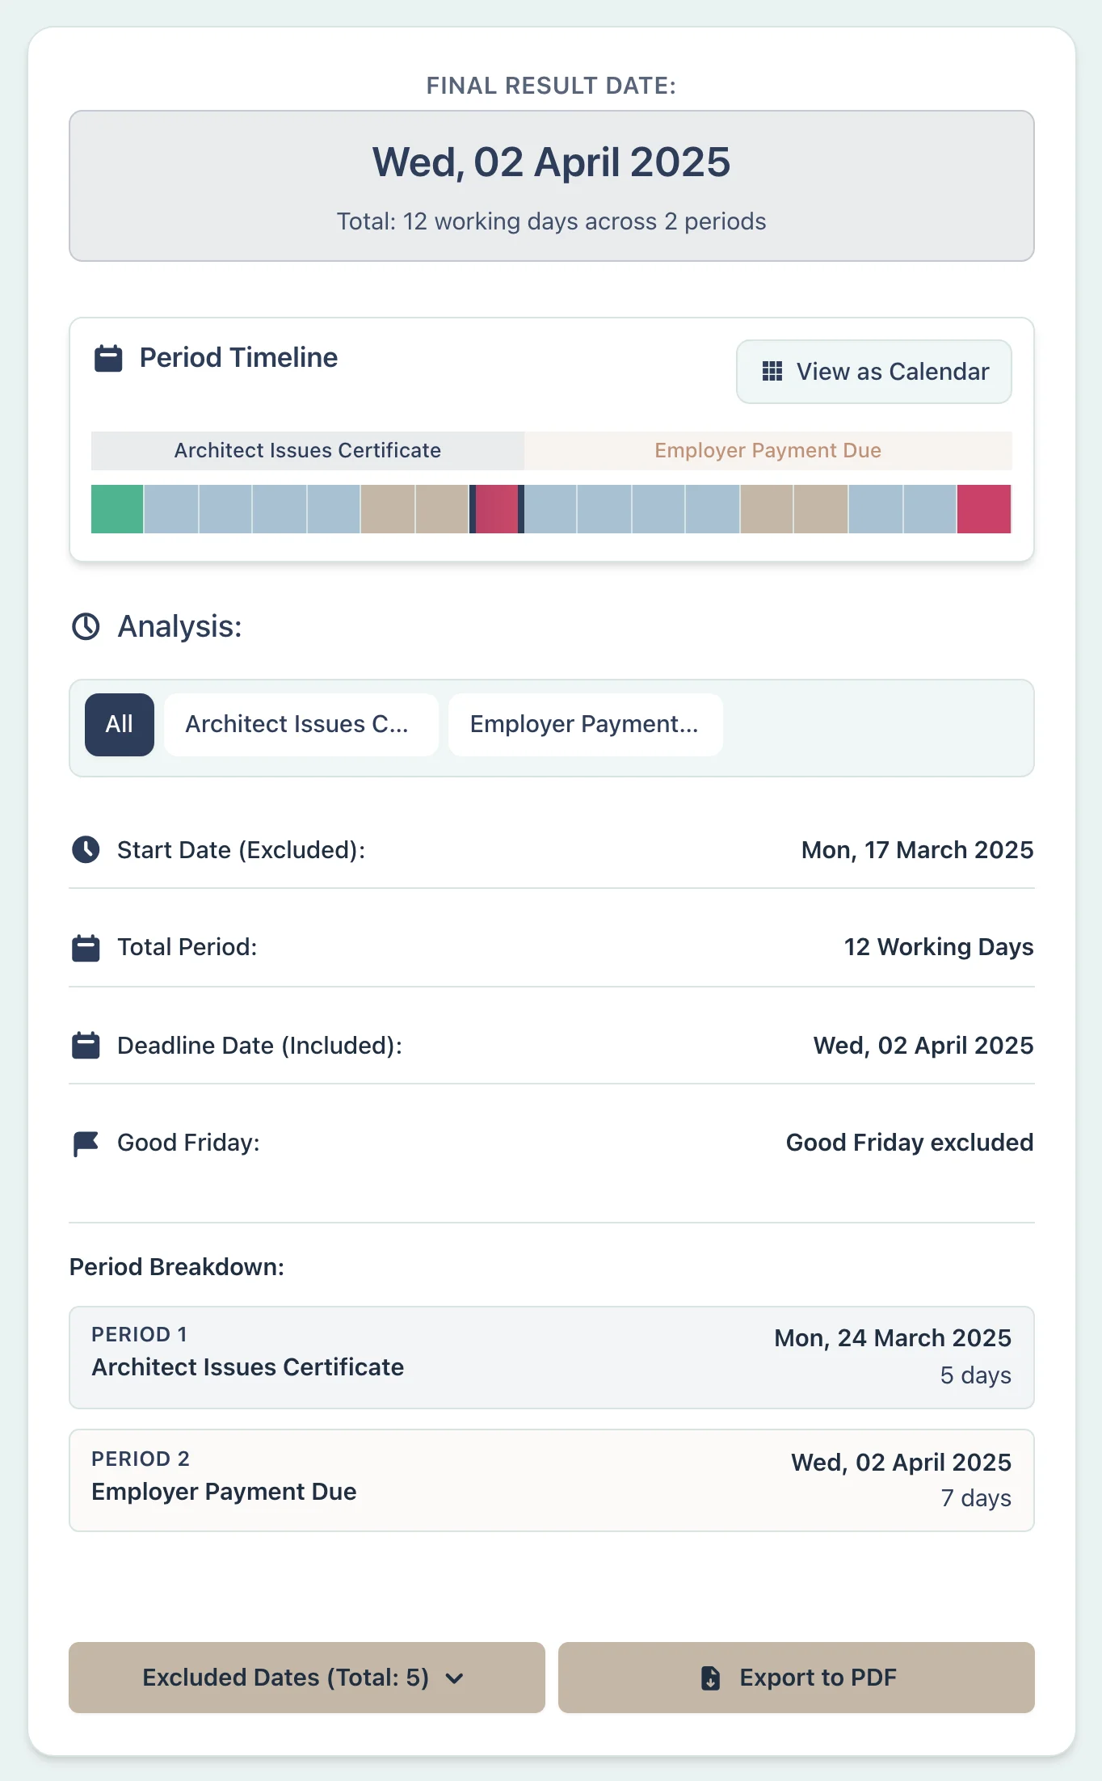Expand the Excluded Dates list
Screen dimensions: 1102x1781
306,1678
